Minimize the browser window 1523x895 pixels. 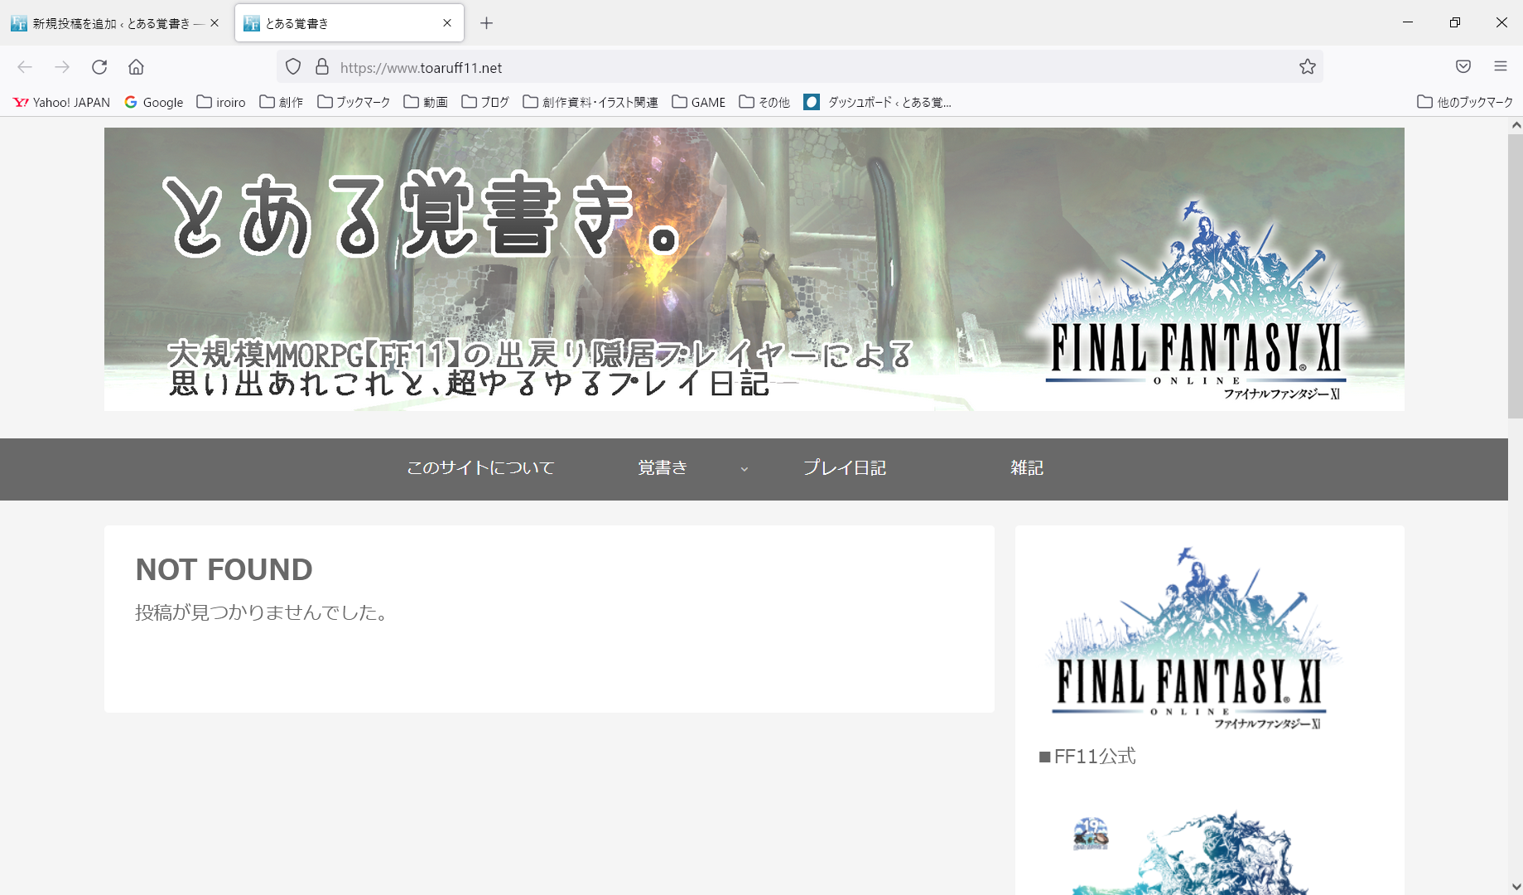[1408, 22]
